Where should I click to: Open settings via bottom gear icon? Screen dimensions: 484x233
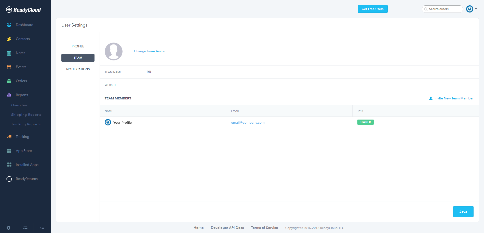[8, 228]
